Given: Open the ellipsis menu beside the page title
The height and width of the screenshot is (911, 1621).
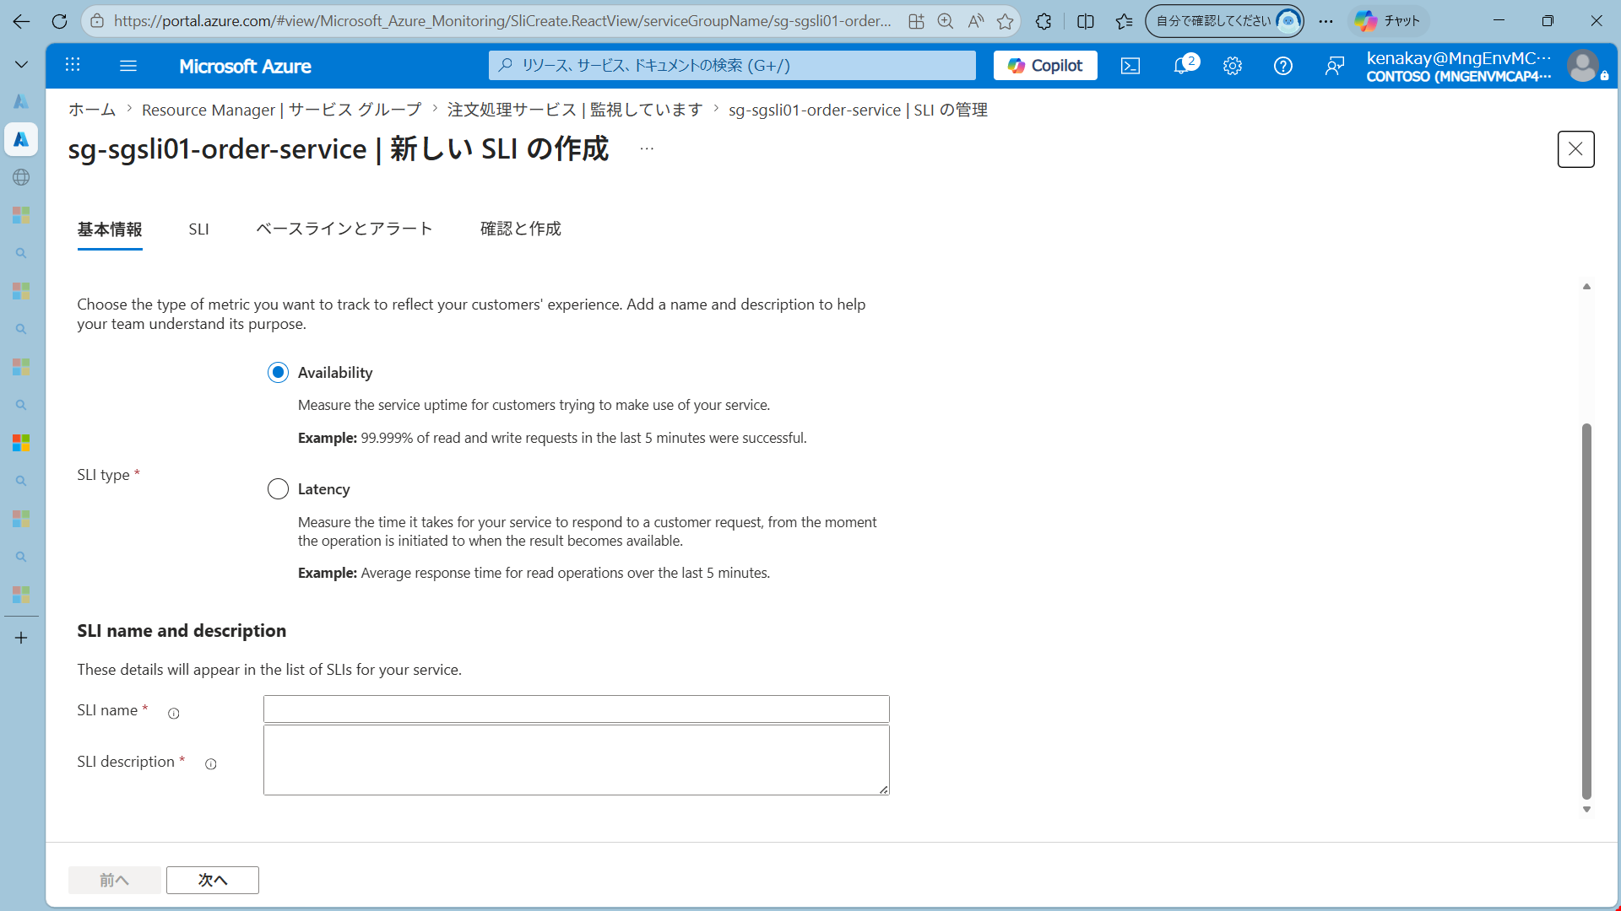Looking at the screenshot, I should tap(647, 148).
